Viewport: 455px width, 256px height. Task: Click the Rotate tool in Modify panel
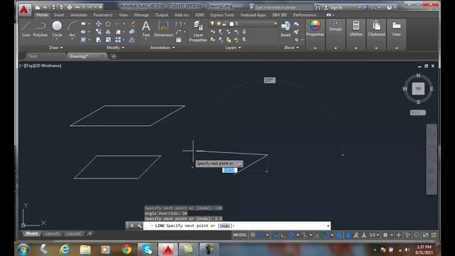coord(108,23)
